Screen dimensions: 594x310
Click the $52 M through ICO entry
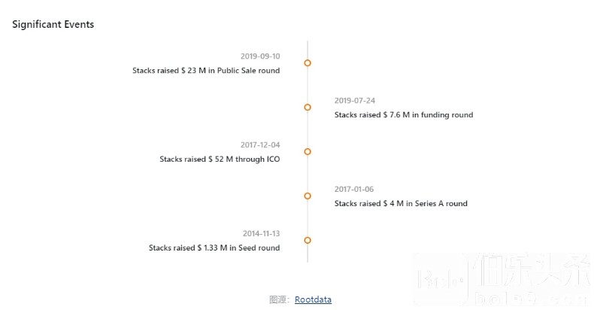[220, 160]
